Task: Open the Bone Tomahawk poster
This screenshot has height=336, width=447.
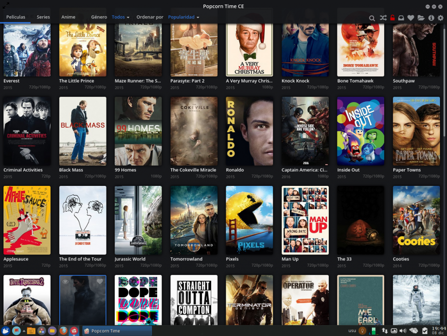Action: tap(361, 50)
